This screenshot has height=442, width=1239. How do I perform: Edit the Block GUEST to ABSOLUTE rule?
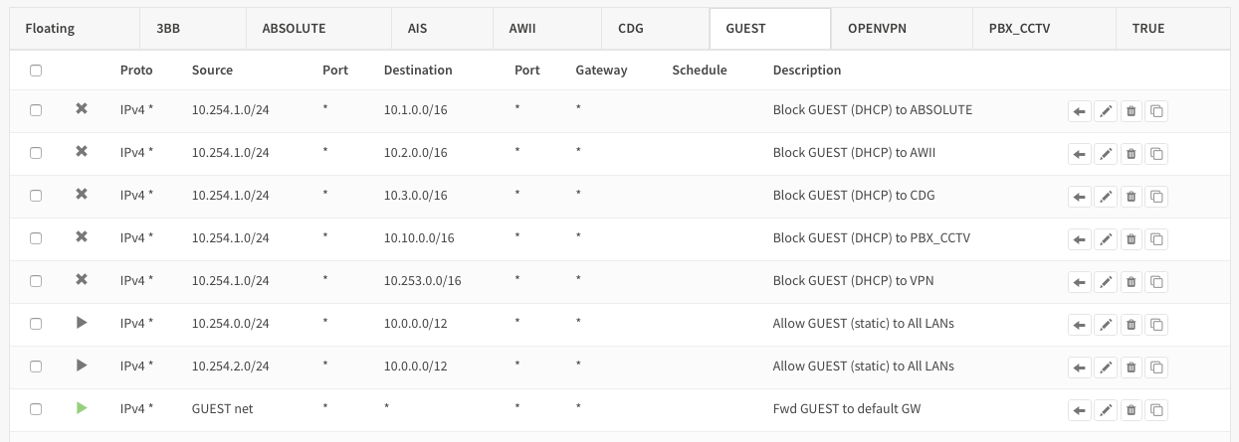click(1106, 111)
